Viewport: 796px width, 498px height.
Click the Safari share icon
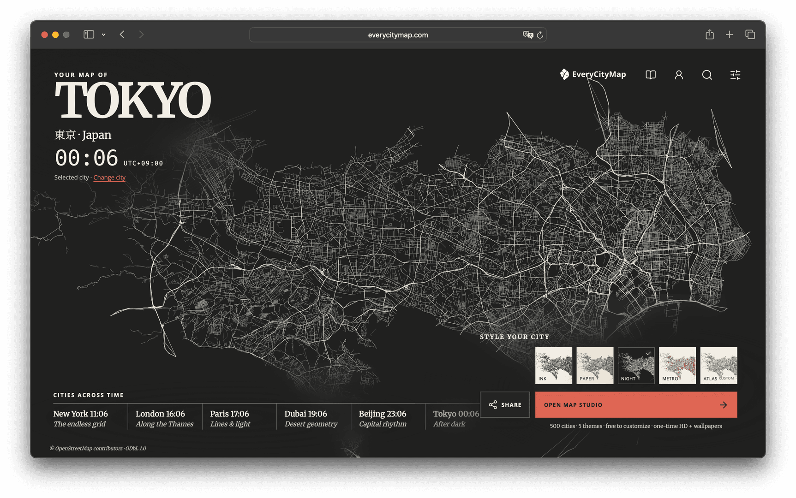tap(710, 34)
